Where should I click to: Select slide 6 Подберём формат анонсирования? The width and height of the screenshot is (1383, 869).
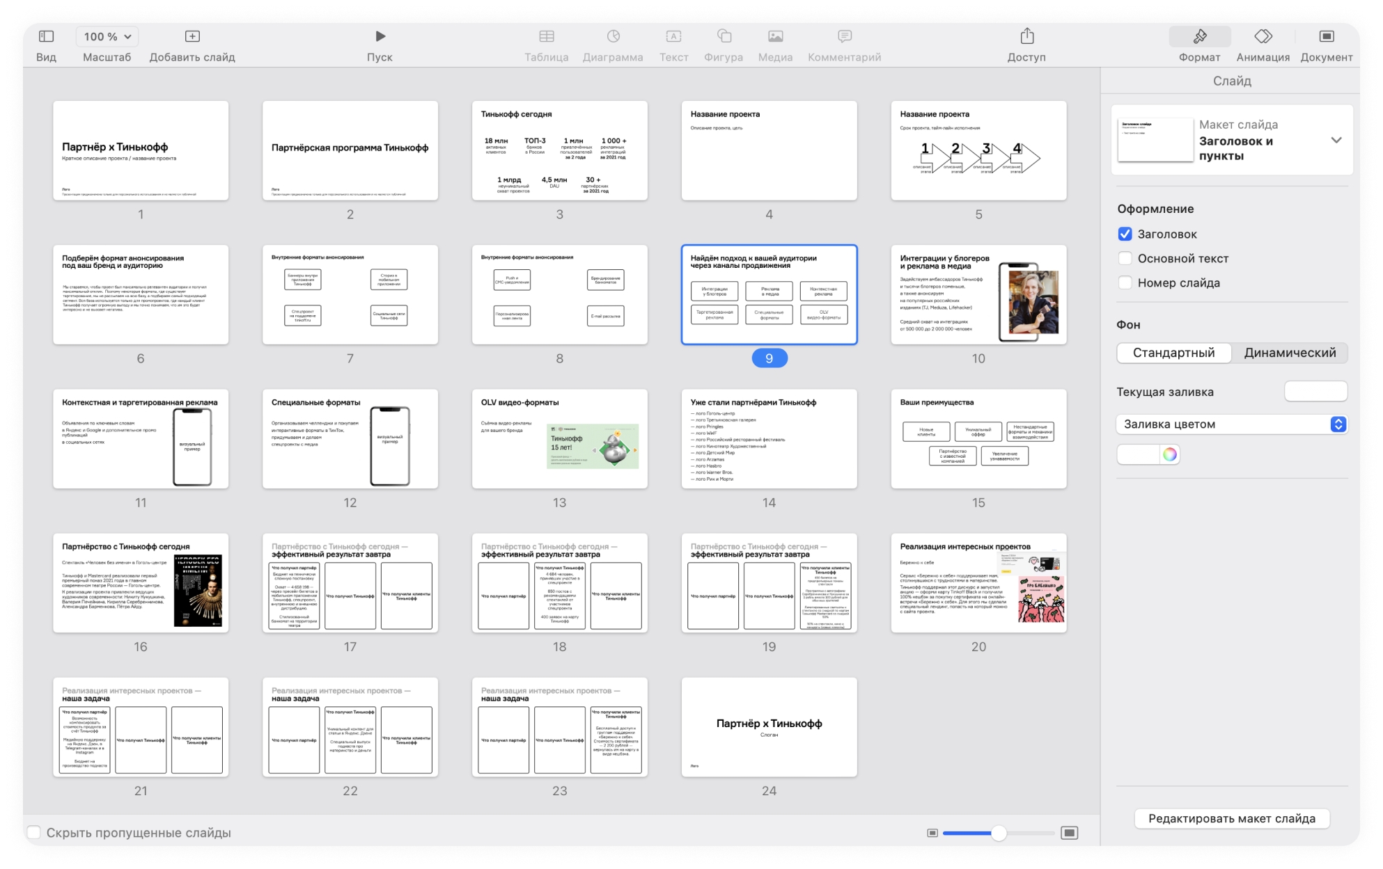(x=141, y=294)
